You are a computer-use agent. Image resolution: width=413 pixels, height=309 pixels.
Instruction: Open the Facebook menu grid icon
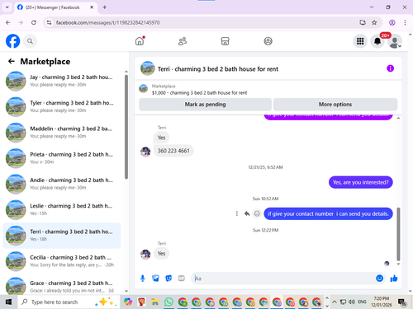coord(360,41)
